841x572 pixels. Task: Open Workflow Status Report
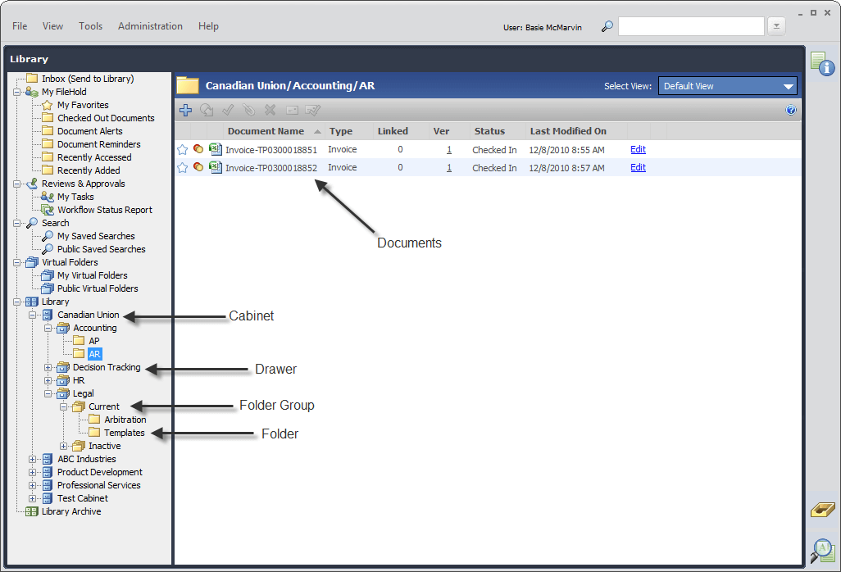click(x=105, y=210)
